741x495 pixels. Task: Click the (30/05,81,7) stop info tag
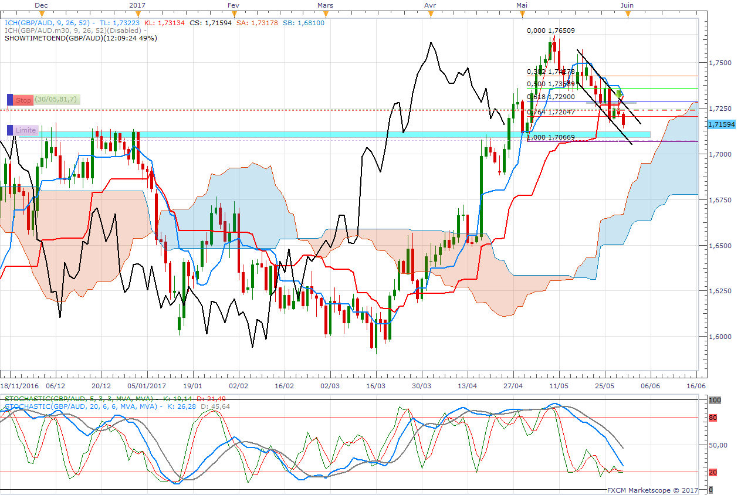tap(56, 100)
